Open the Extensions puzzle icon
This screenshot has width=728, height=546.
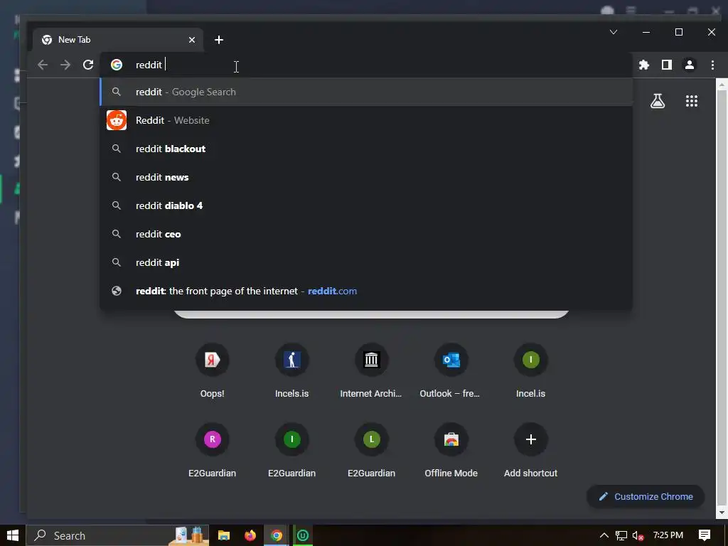(x=643, y=65)
